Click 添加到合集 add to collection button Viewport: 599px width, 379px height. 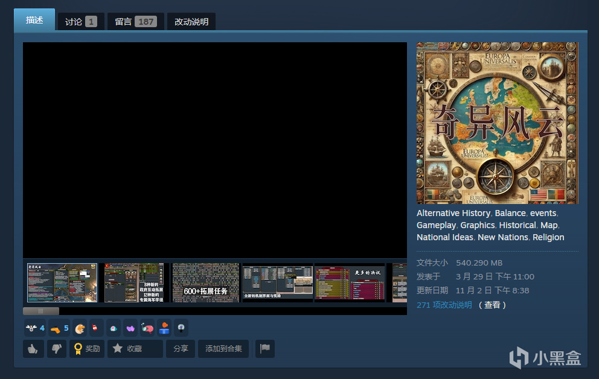pyautogui.click(x=223, y=348)
